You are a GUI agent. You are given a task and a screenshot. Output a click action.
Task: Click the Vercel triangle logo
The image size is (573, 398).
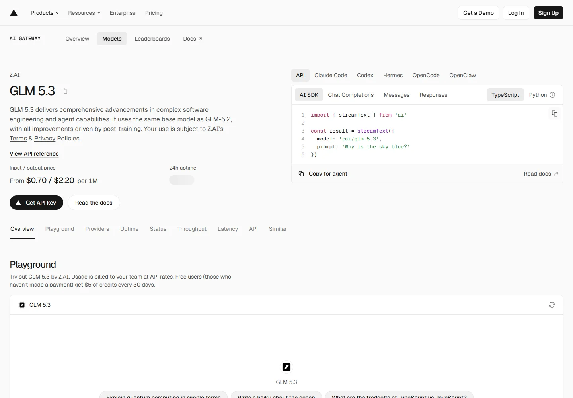coord(14,13)
